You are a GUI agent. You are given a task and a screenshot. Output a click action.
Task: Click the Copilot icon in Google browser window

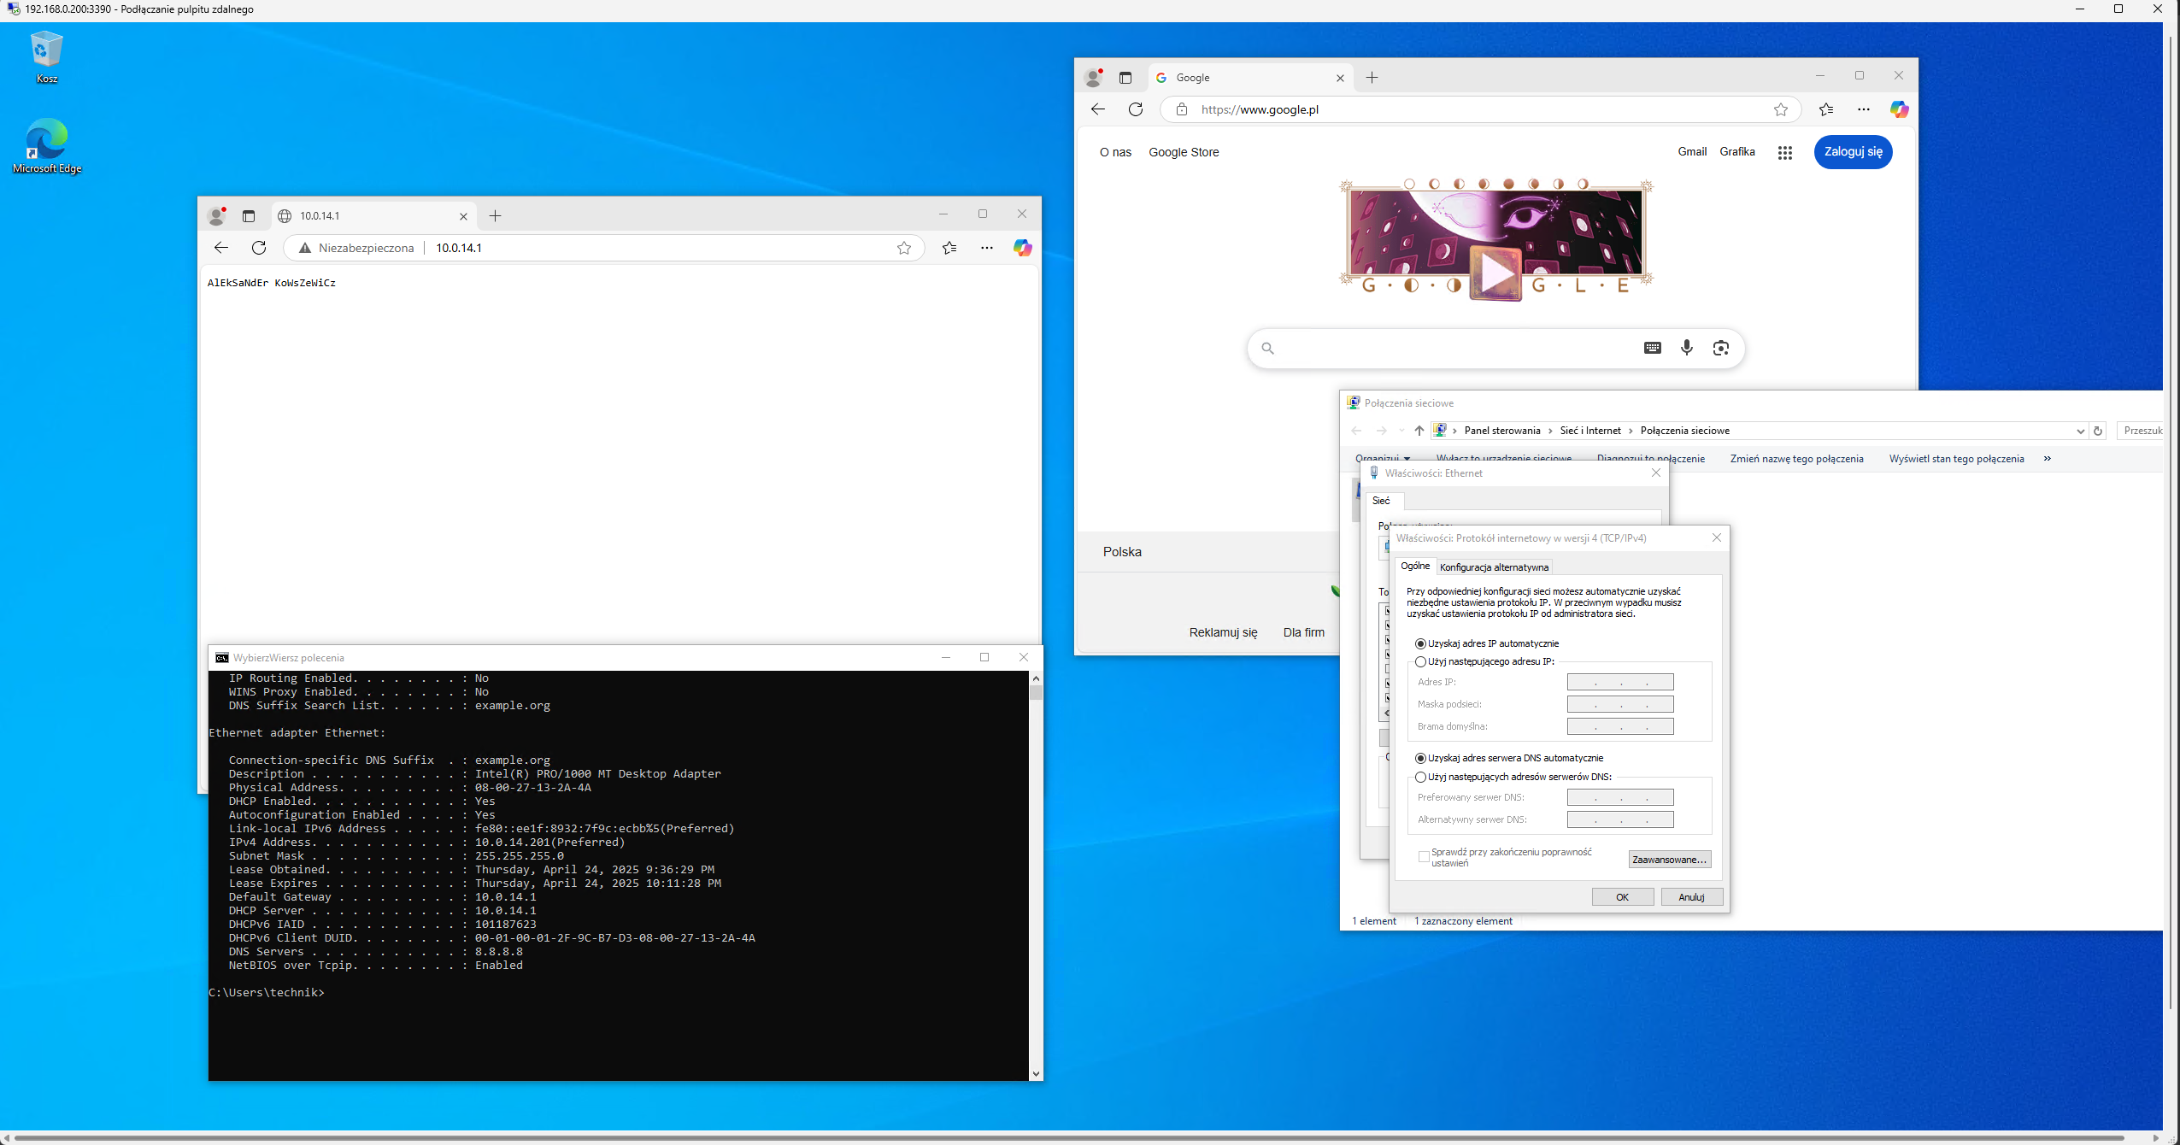(x=1899, y=109)
